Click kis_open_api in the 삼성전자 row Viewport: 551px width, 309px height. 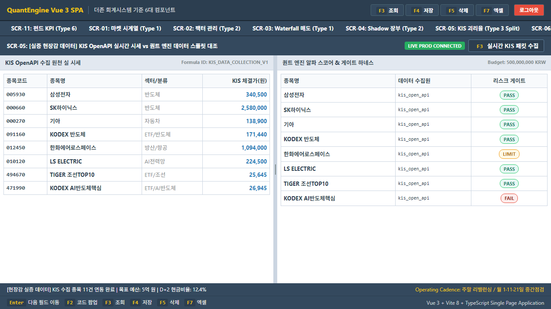(x=414, y=95)
